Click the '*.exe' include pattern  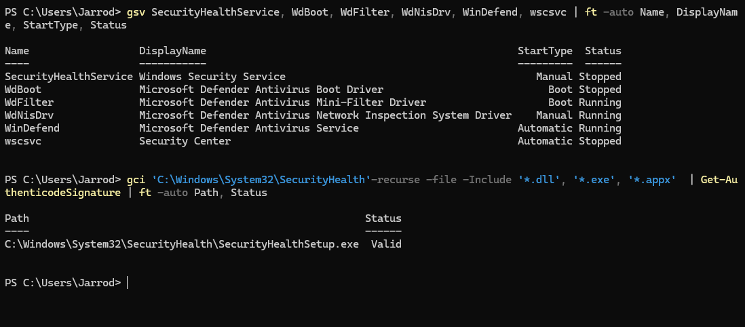594,180
